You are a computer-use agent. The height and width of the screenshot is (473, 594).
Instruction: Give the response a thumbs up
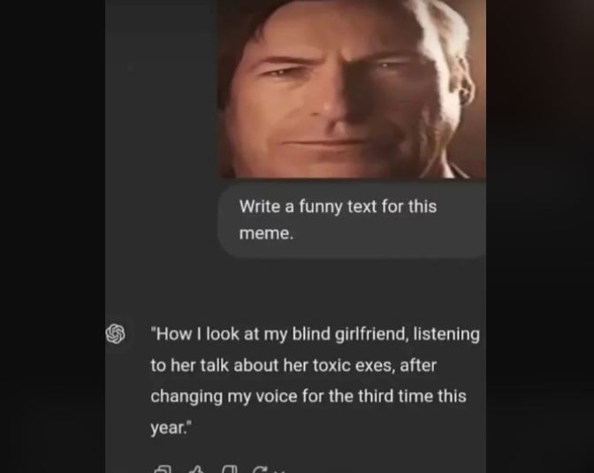click(196, 470)
